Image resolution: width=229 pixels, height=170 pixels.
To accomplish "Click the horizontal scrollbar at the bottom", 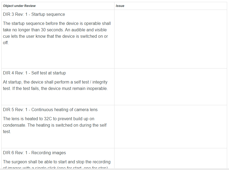I will tap(114, 169).
